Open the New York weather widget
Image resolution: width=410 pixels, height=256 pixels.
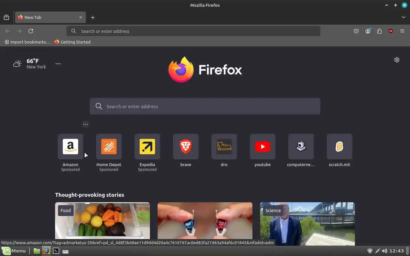29,64
